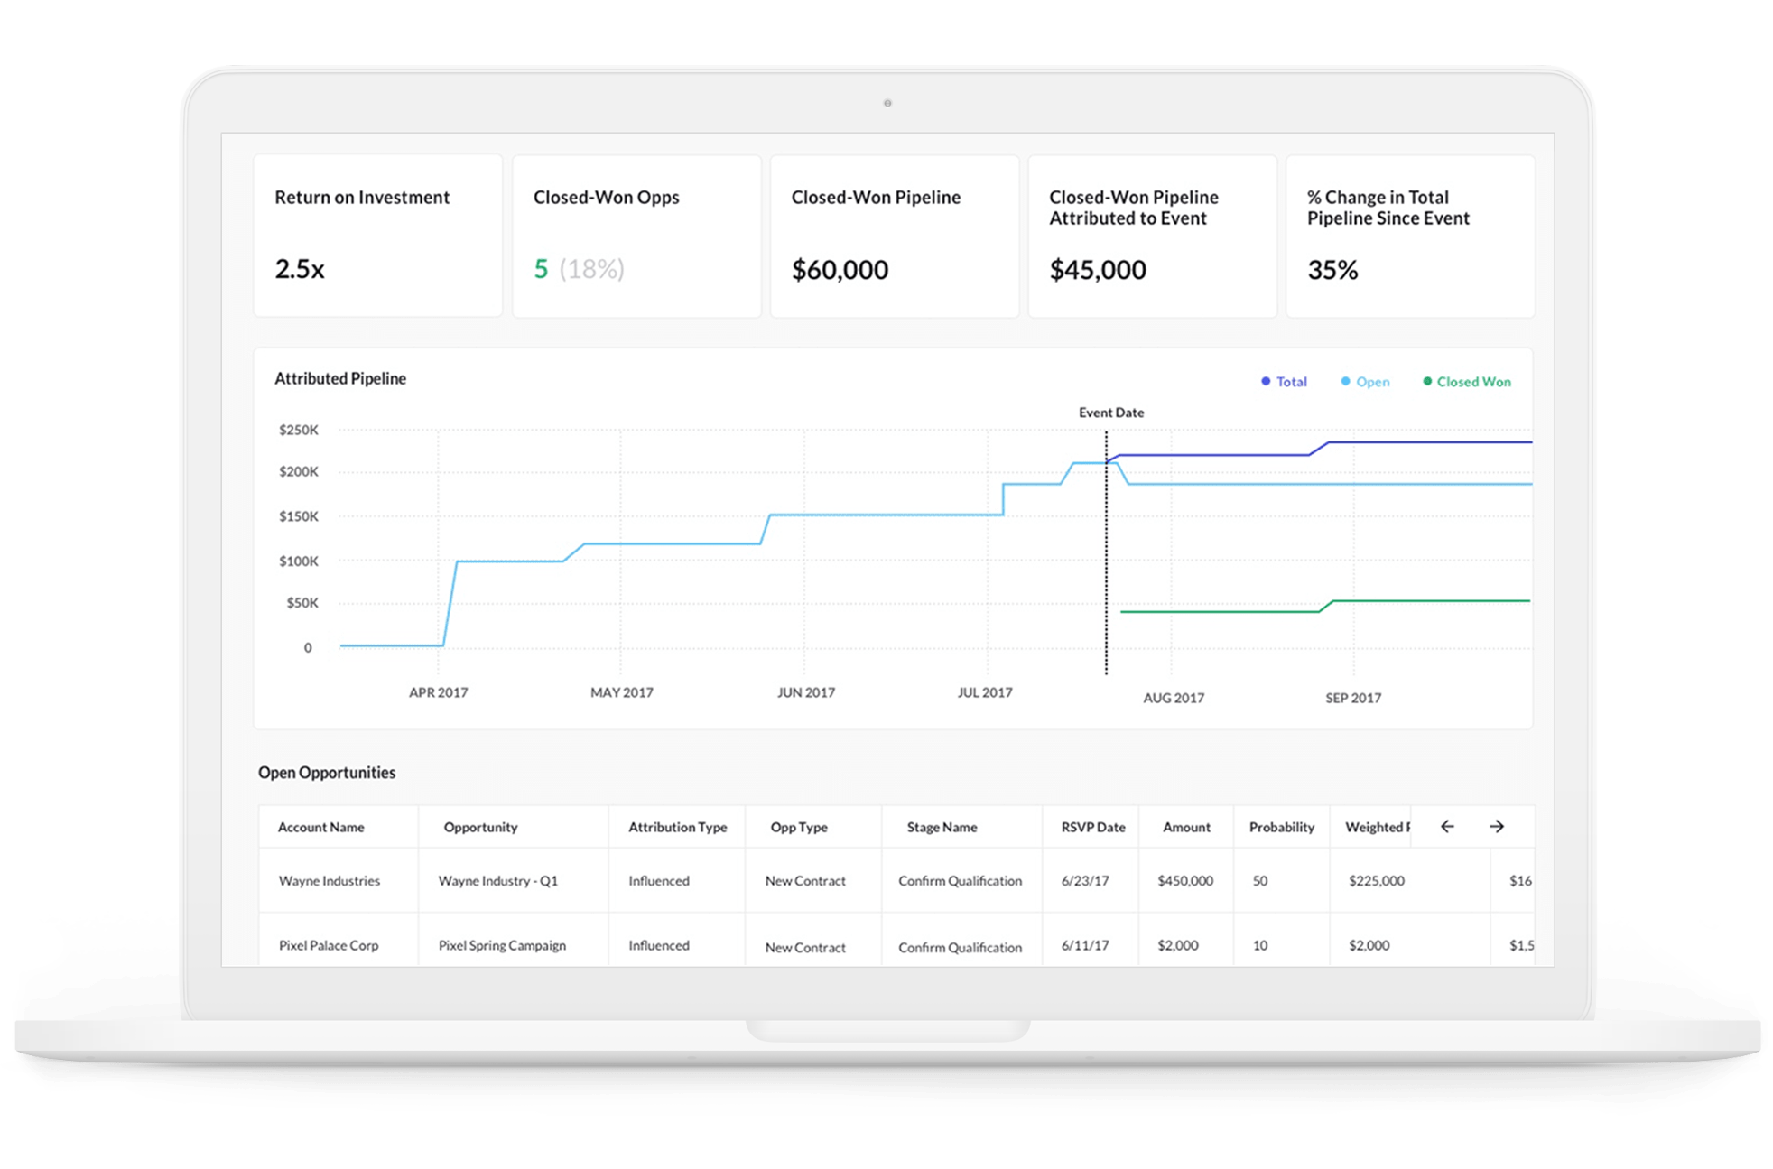Sort table by Attribution Type header

click(677, 827)
